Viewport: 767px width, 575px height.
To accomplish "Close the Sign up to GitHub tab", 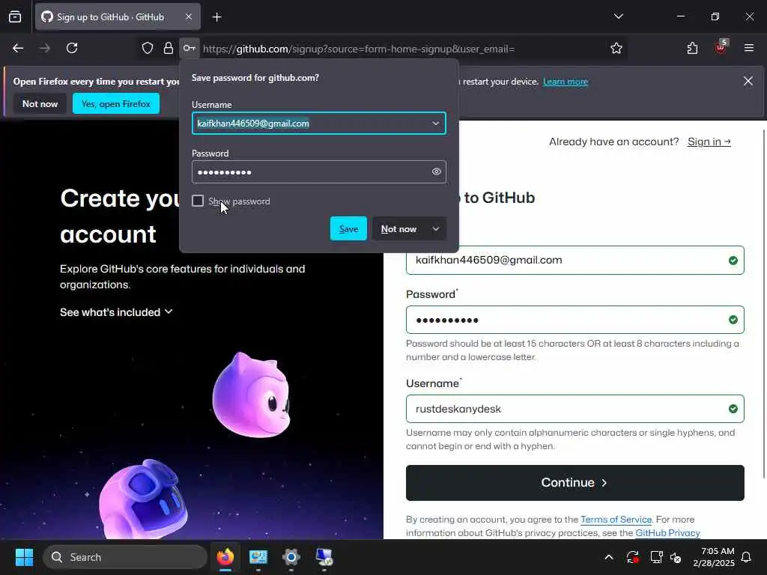I will tap(189, 17).
